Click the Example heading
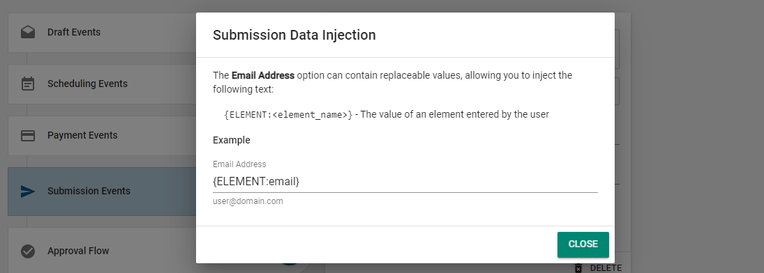The height and width of the screenshot is (273, 764). (x=232, y=140)
